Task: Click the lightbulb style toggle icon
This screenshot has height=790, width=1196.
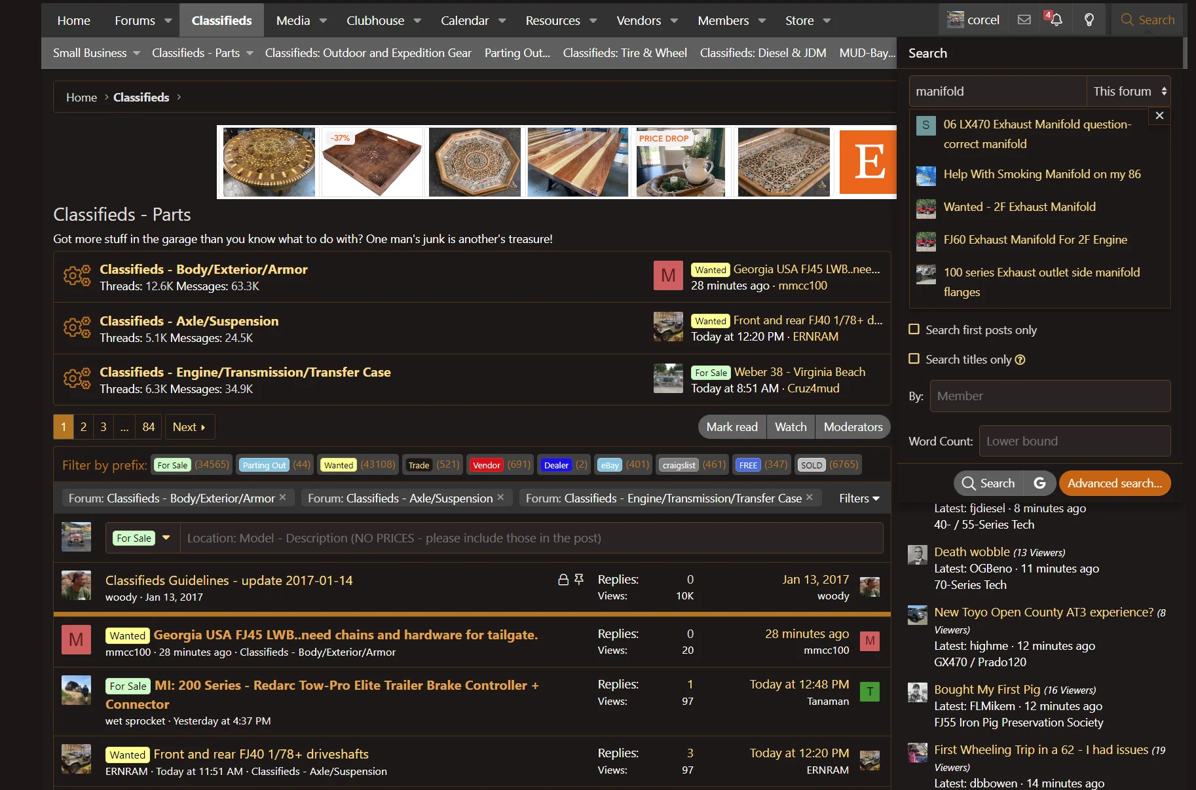Action: [x=1089, y=20]
